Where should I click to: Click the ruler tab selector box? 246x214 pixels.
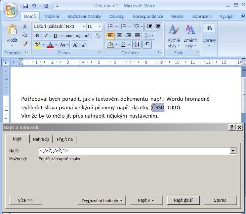point(6,63)
